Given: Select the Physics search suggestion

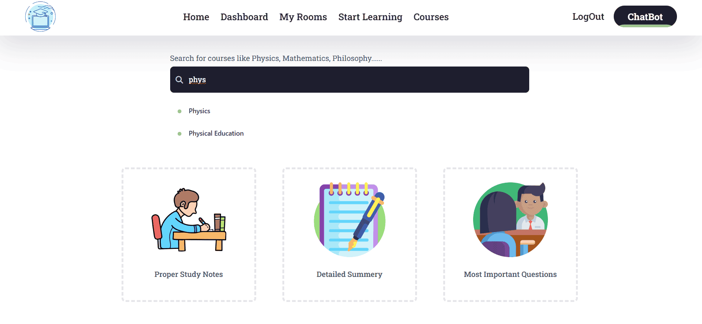Looking at the screenshot, I should pos(199,111).
